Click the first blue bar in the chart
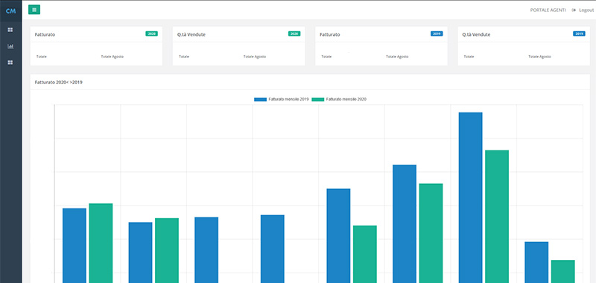The height and width of the screenshot is (283, 596). (x=74, y=246)
